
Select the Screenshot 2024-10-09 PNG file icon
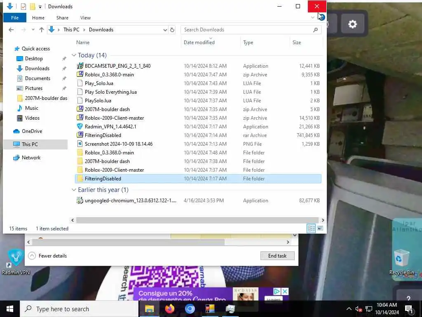click(x=80, y=144)
